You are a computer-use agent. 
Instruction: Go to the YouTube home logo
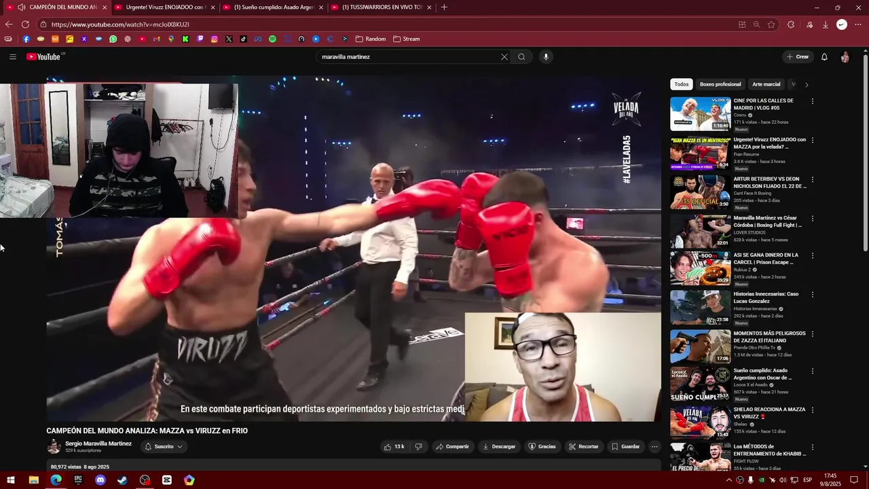pyautogui.click(x=43, y=57)
